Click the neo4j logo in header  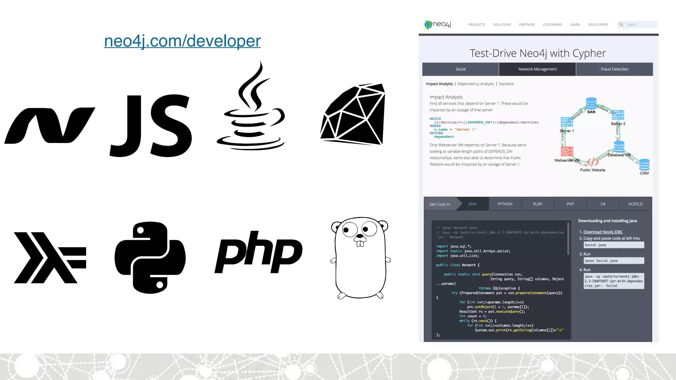coord(438,24)
